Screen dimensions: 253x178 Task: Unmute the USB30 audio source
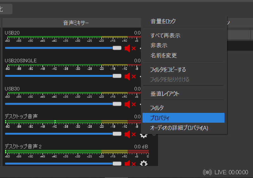(130, 104)
